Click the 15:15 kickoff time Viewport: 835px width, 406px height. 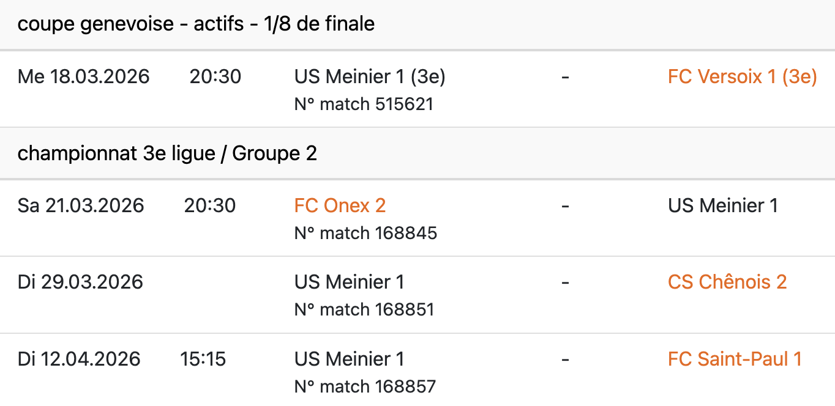click(203, 359)
